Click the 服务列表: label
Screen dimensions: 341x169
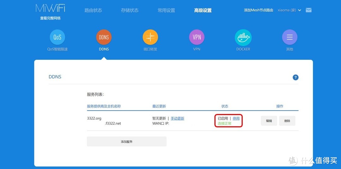pos(95,94)
